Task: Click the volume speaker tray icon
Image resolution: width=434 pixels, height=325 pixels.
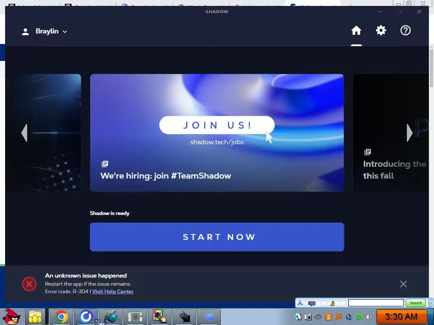Action: tap(369, 317)
